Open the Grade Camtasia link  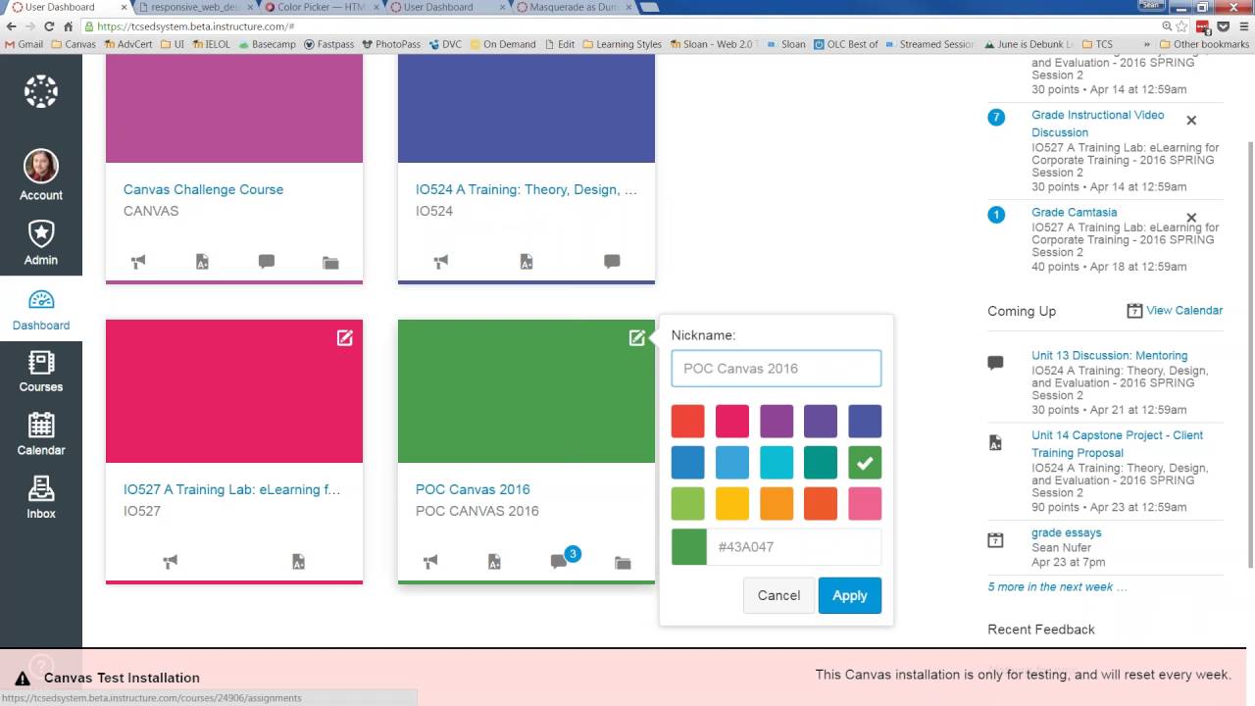click(1074, 212)
